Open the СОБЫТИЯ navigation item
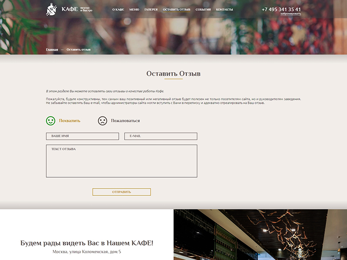This screenshot has height=260, width=347. point(203,10)
